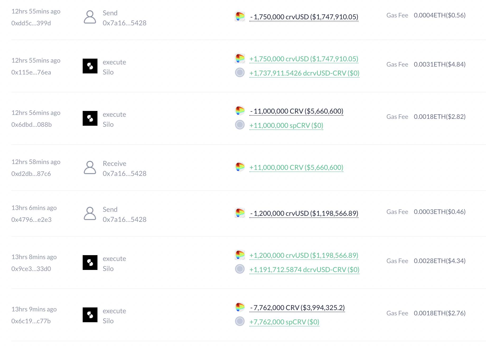Open transaction hash 0xd2db...87c6
This screenshot has width=486, height=346.
tap(31, 174)
